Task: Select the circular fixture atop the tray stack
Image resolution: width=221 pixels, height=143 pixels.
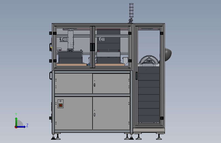Action: point(149,59)
